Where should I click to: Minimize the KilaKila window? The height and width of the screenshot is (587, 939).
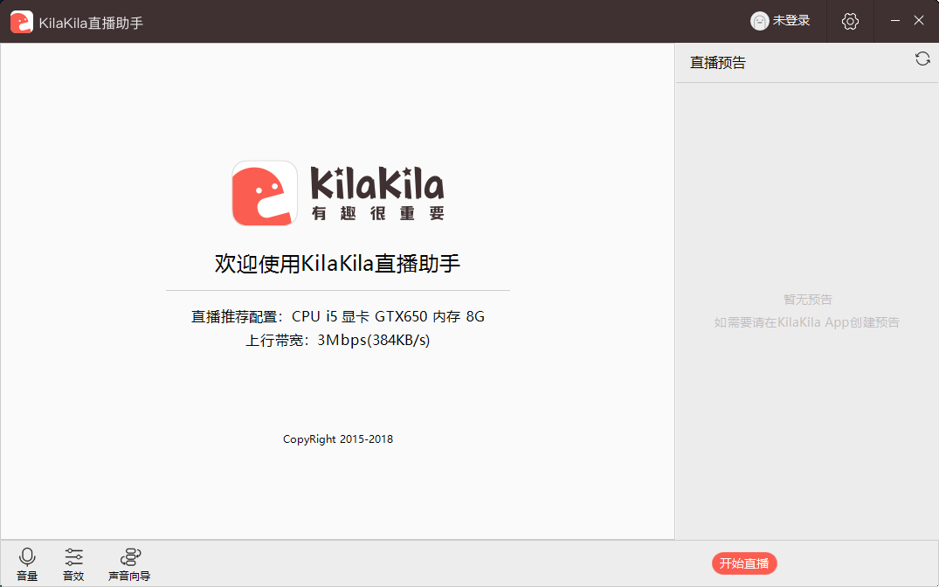point(895,21)
